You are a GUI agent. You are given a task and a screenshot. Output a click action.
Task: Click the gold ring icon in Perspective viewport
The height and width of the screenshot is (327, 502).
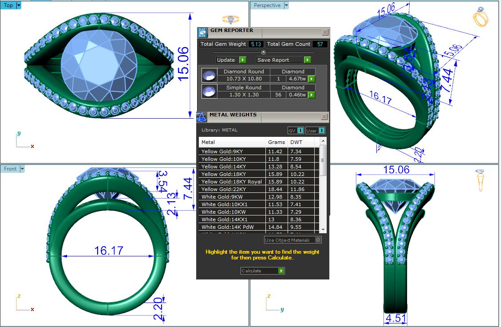(x=481, y=17)
